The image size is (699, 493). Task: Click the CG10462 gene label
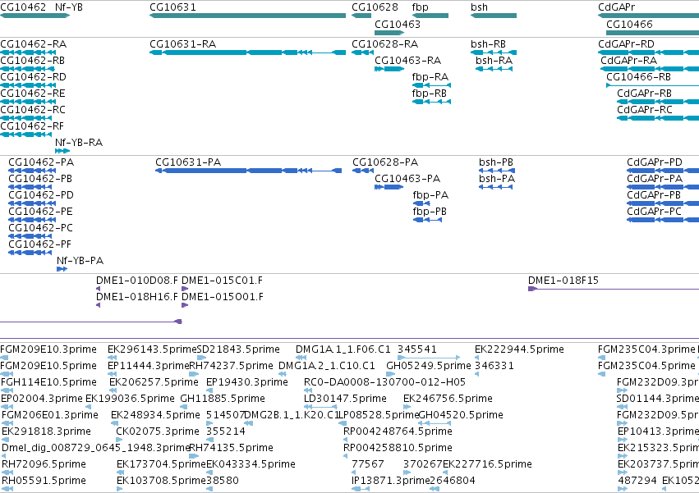23,7
